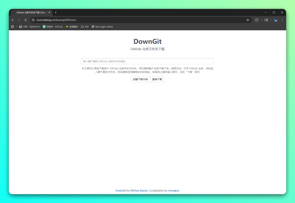Click the 直接下载 button
The image size is (295, 203).
[157, 79]
